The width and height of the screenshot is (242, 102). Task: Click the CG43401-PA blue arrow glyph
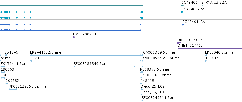point(183,25)
